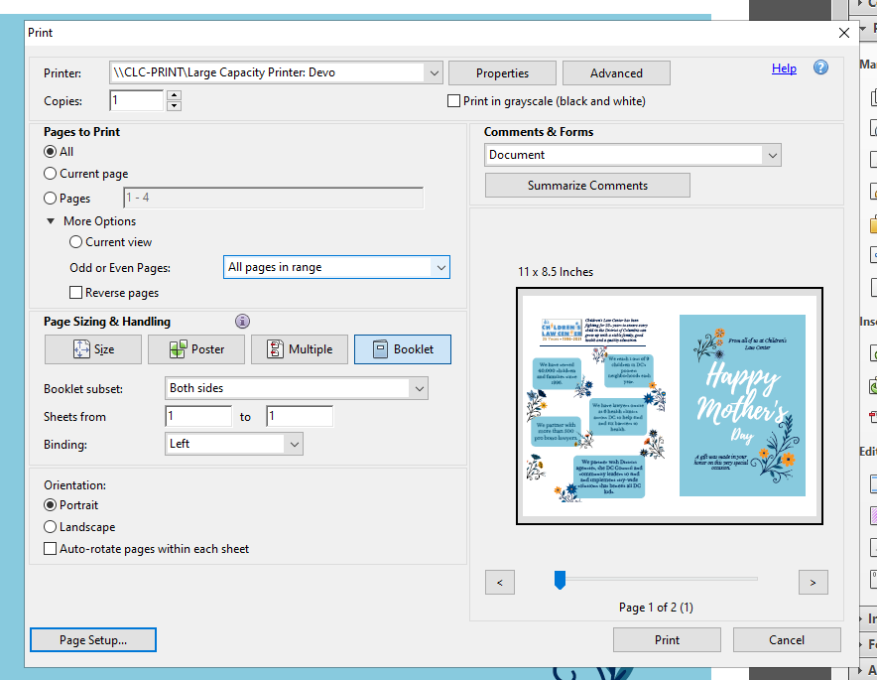Open the Binding dropdown
Screen dimensions: 877x680
296,443
